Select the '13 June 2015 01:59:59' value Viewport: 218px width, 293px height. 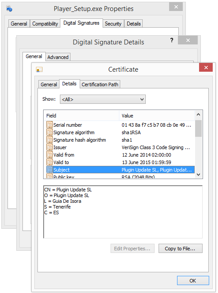tap(146, 162)
